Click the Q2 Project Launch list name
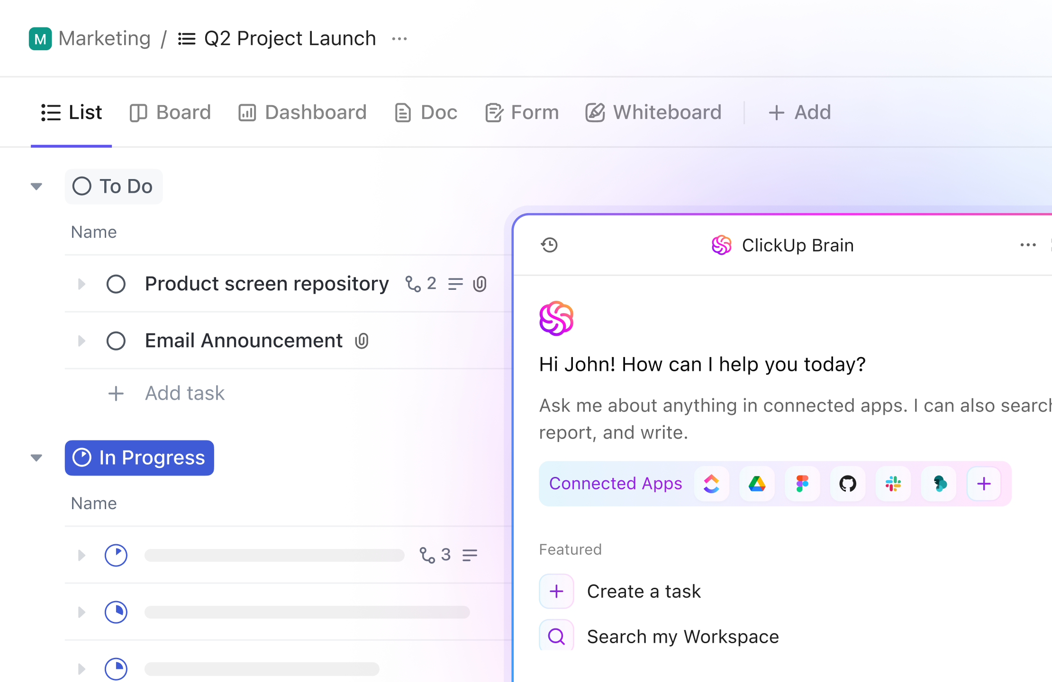The width and height of the screenshot is (1052, 682). pos(290,38)
